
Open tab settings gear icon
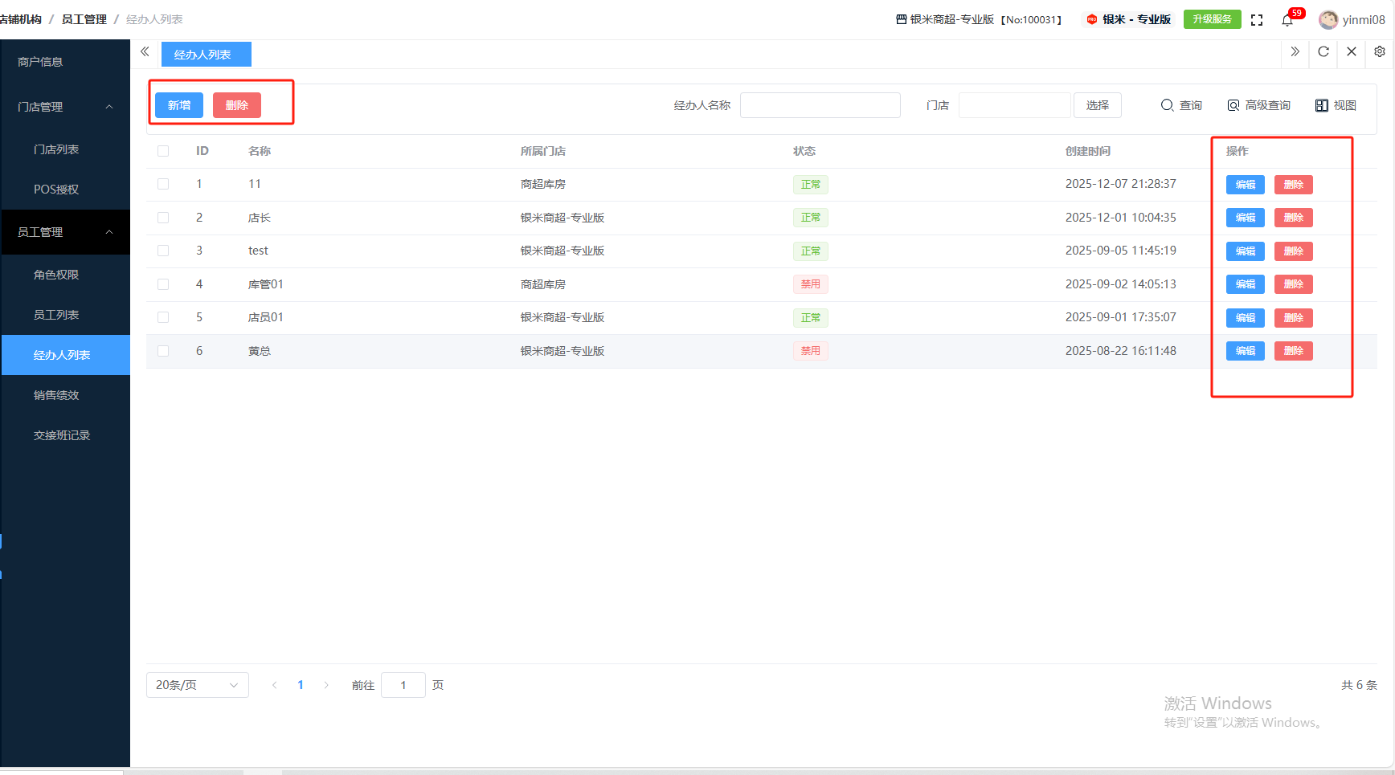[x=1380, y=52]
